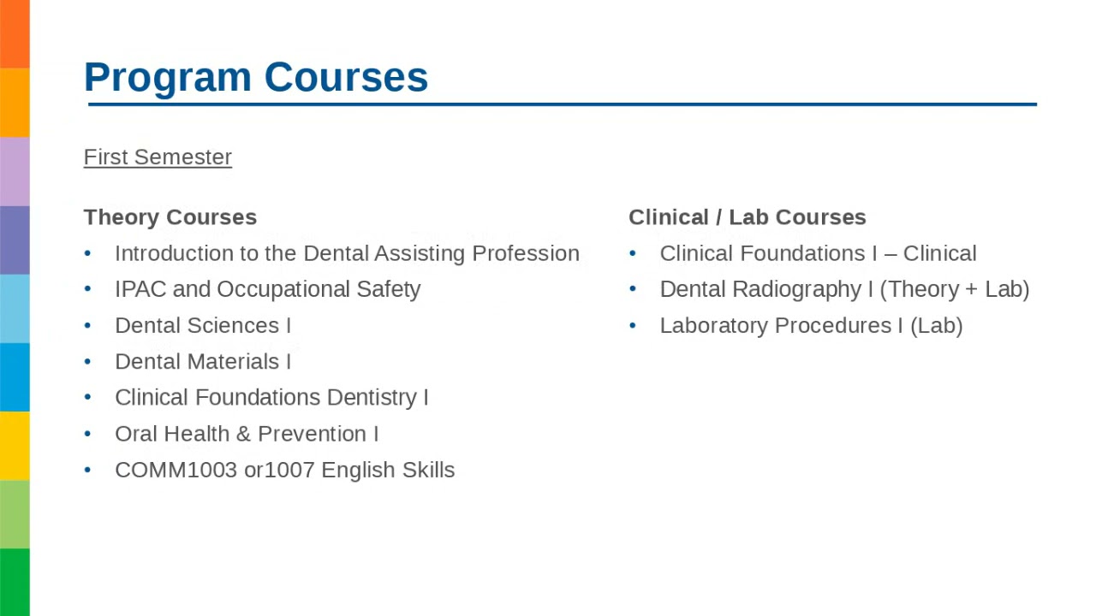
Task: Select Clinical Foundations I – Clinical item
Action: coord(818,253)
